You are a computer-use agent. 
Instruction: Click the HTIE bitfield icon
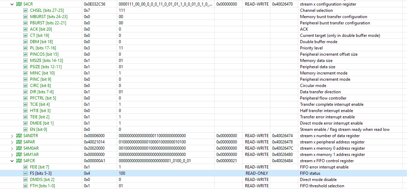click(x=25, y=110)
